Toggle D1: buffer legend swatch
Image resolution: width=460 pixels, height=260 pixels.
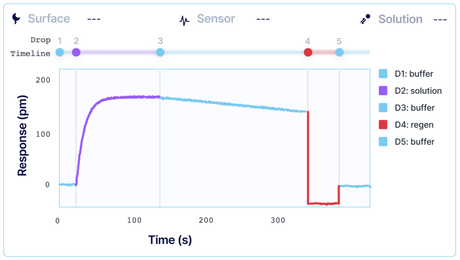[x=383, y=74]
